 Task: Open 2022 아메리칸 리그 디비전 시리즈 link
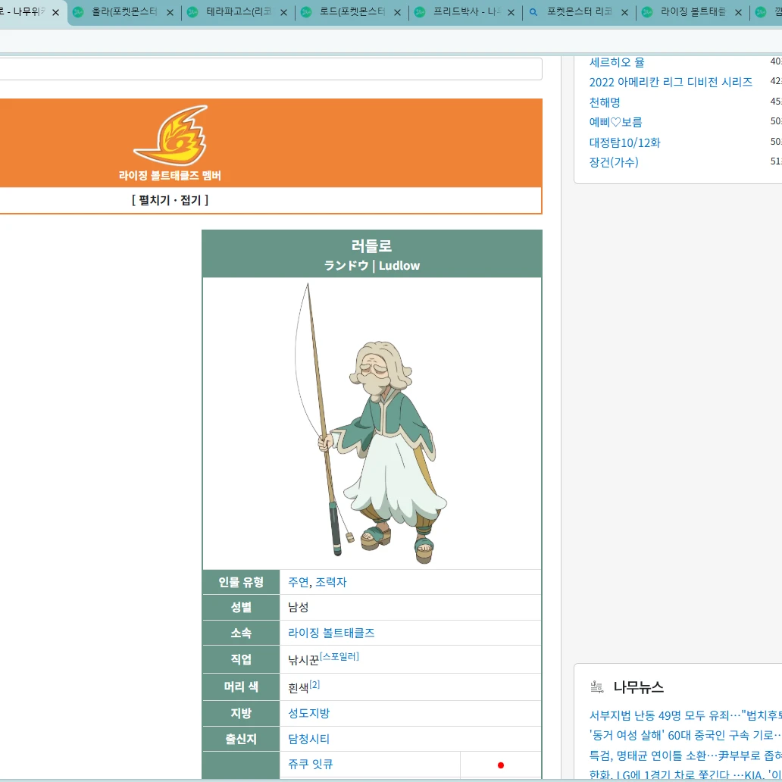pyautogui.click(x=671, y=83)
